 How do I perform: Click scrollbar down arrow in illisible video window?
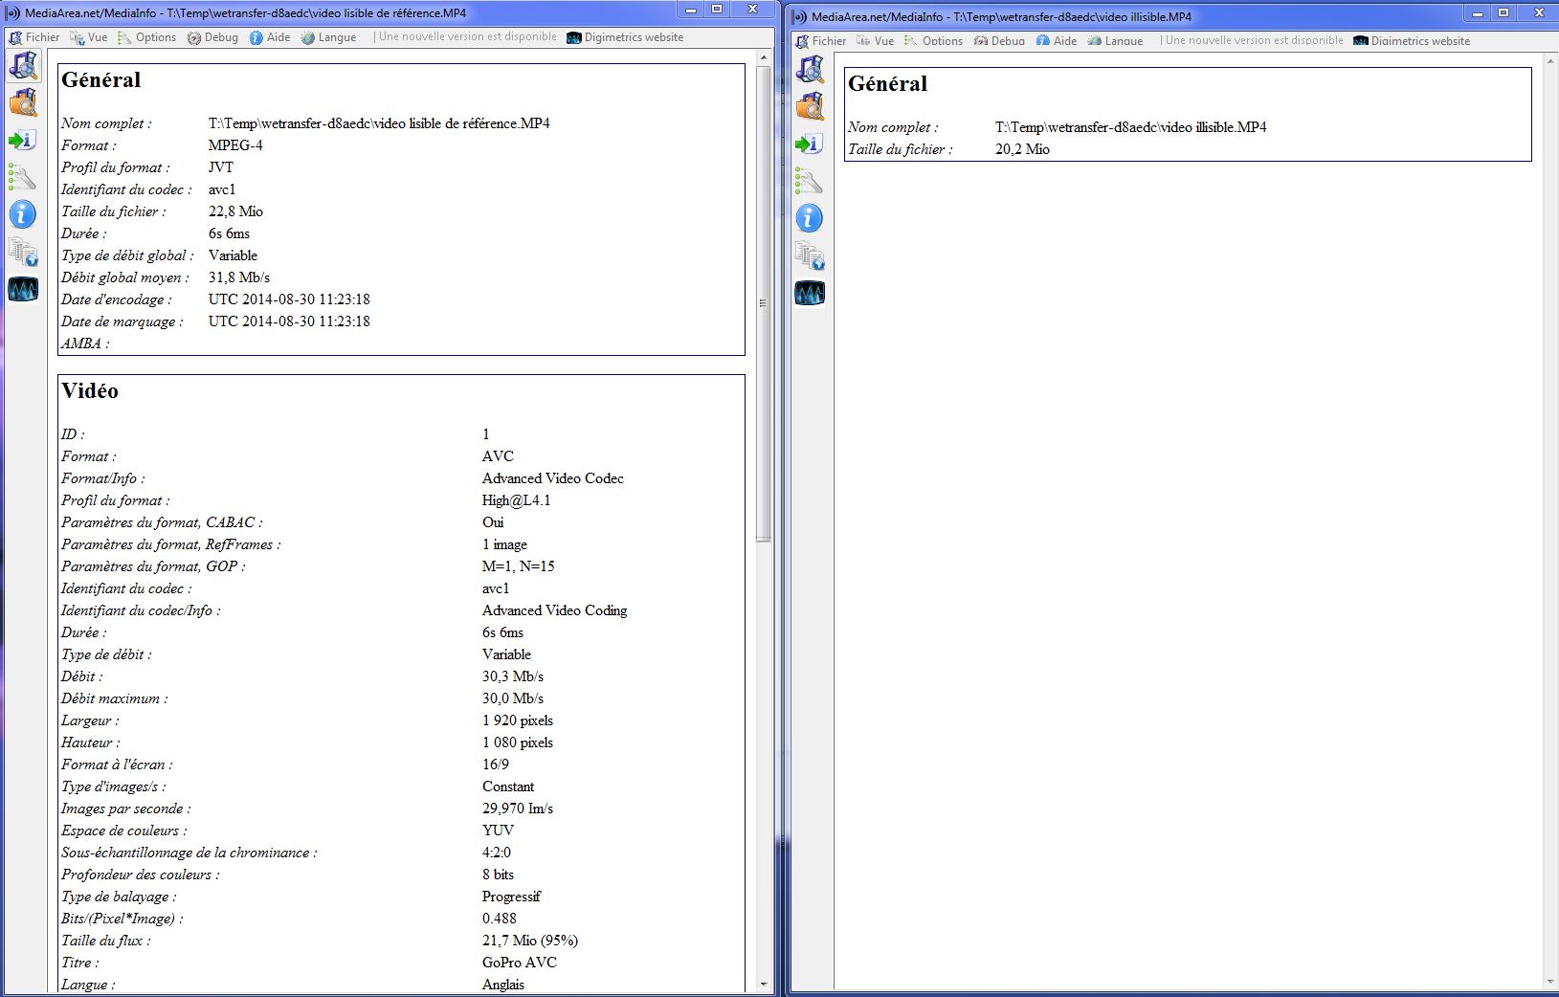(x=1549, y=984)
